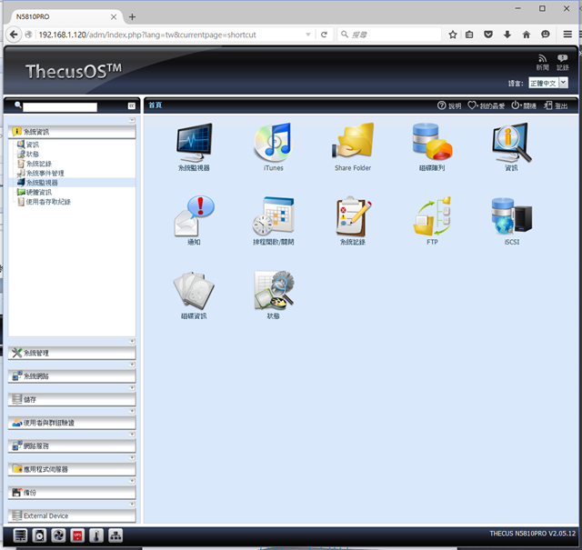Click the fan status icon in bottom bar

click(58, 535)
